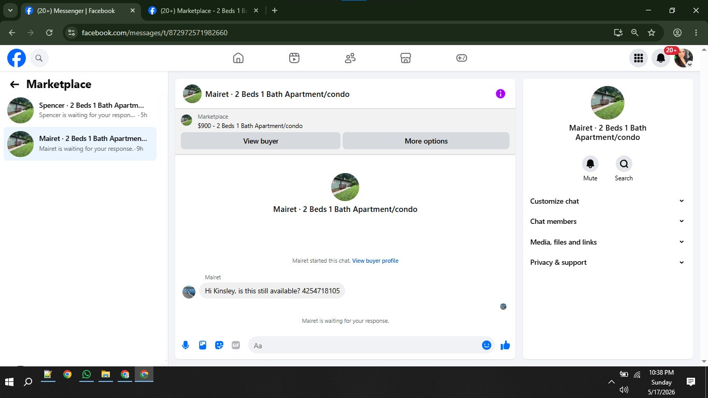708x398 pixels.
Task: Open the emoji picker
Action: coord(487,345)
